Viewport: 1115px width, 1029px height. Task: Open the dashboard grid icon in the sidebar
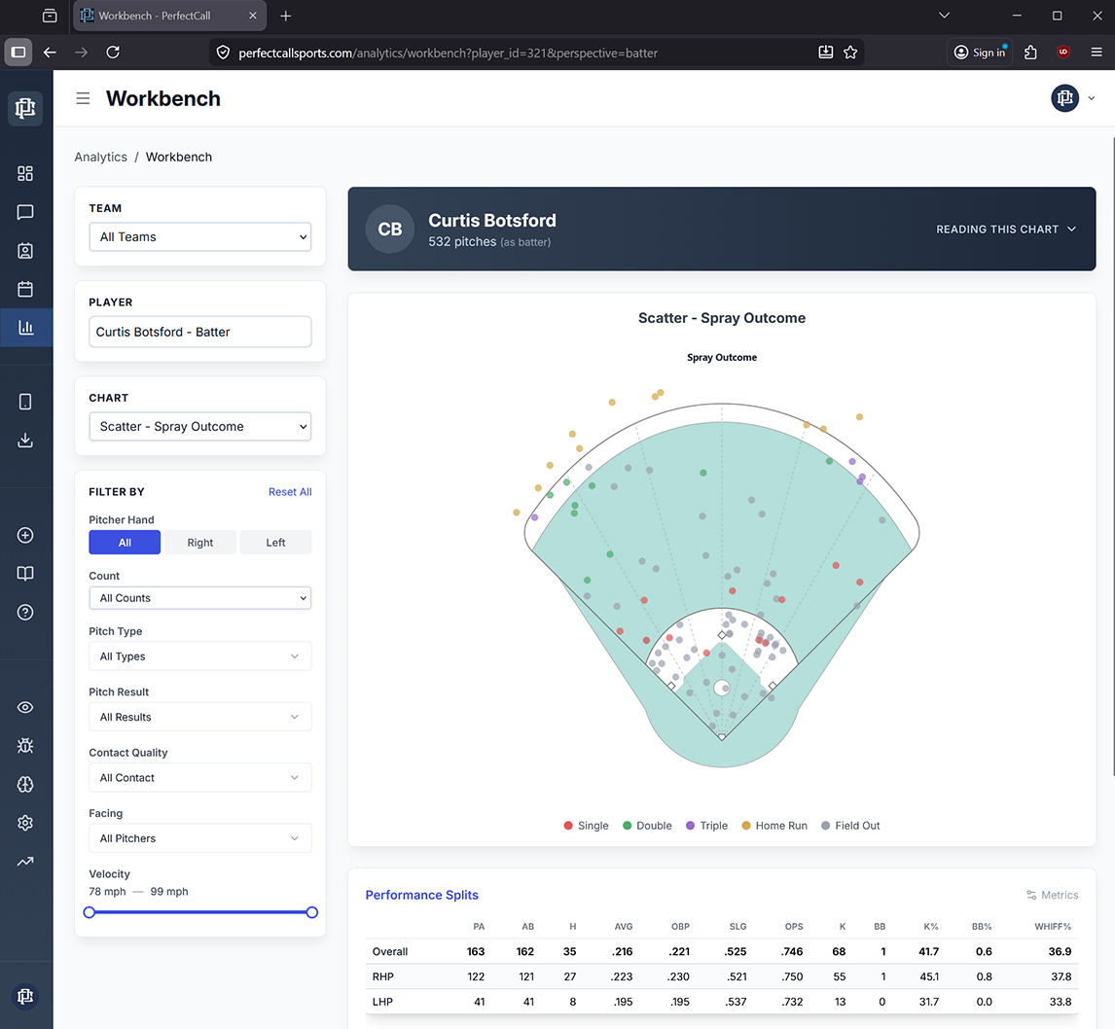point(25,173)
